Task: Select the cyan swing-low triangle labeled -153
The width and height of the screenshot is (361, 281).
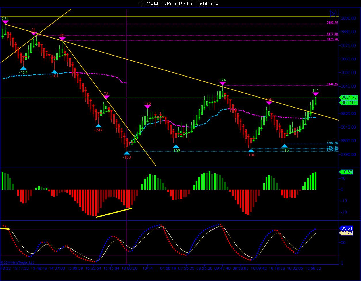Action: coord(127,153)
